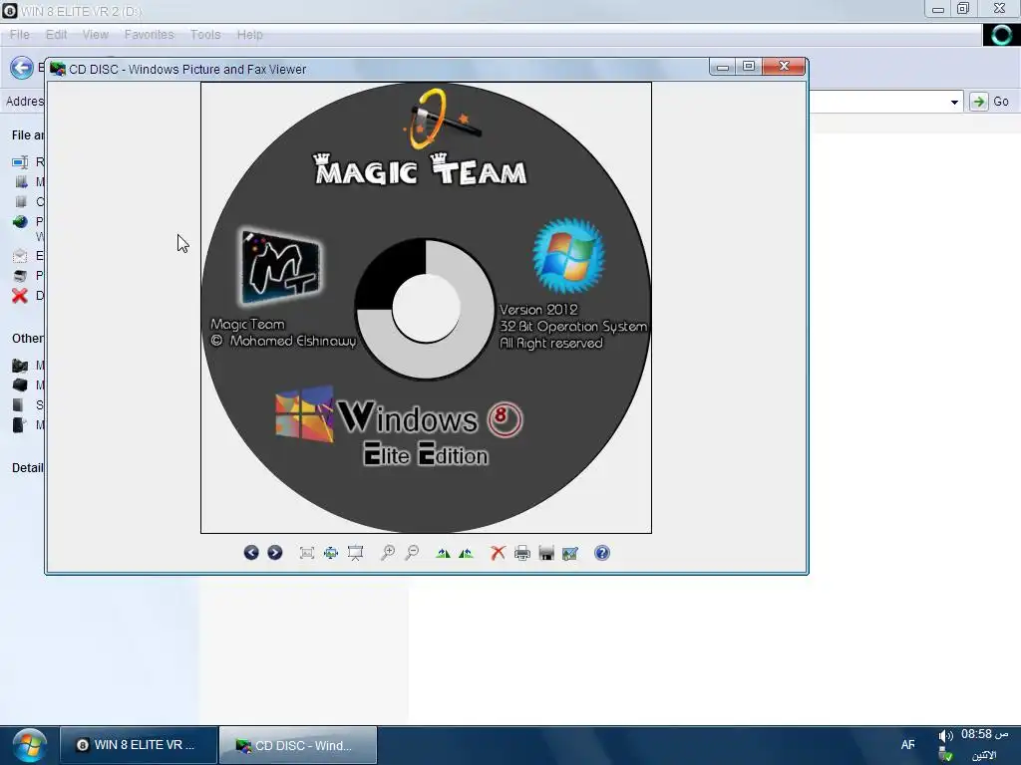Save a copy using the floppy disk icon
Screen dimensions: 1021x765
tap(546, 553)
